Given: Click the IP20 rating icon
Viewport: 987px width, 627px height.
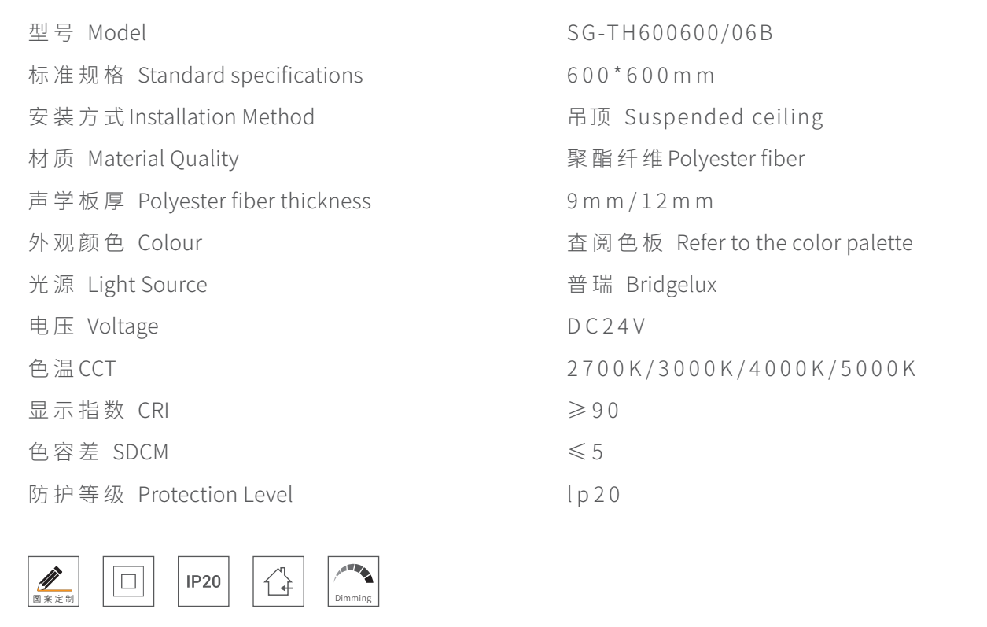Looking at the screenshot, I should click(x=203, y=581).
